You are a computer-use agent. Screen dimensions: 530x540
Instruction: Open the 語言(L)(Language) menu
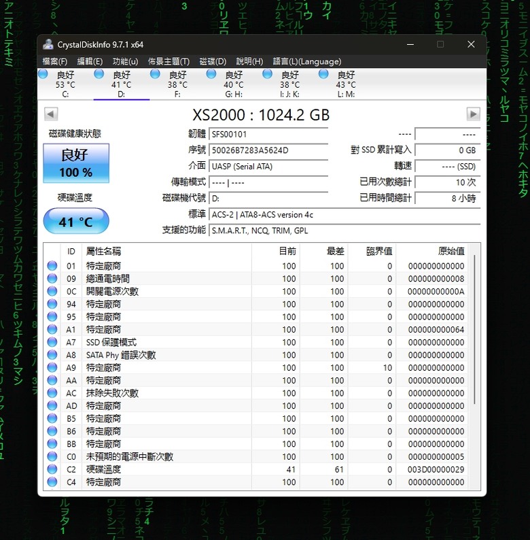click(307, 61)
